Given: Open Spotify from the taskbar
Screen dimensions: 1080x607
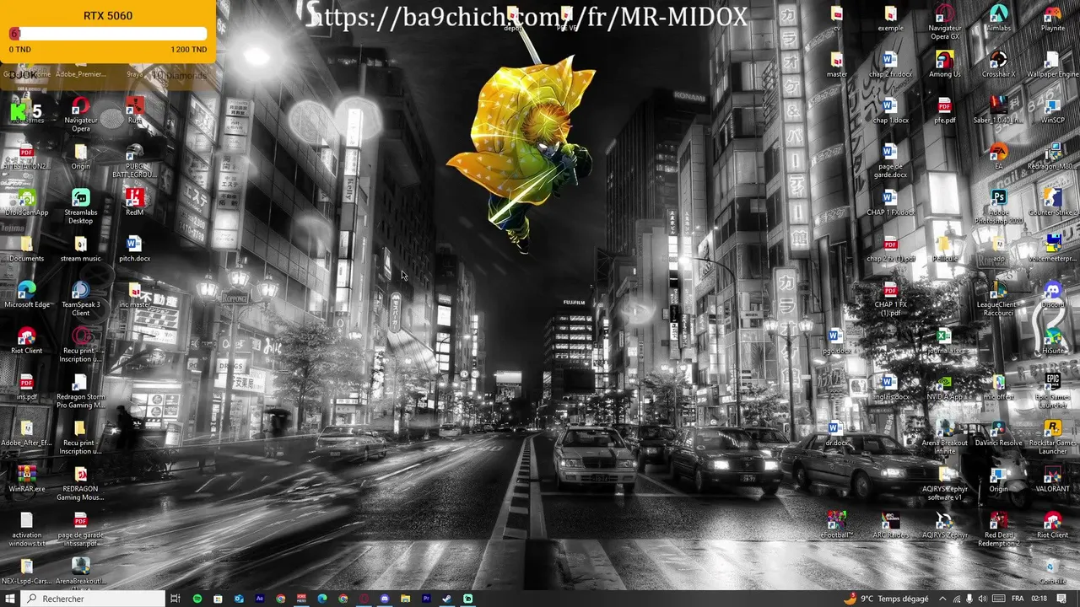Looking at the screenshot, I should click(197, 599).
